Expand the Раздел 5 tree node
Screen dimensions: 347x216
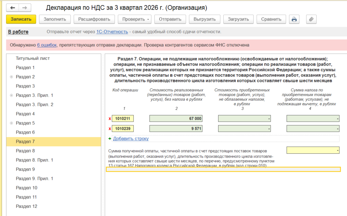click(x=11, y=123)
